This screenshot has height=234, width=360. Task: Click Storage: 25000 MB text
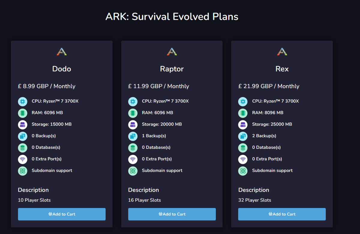(x=272, y=124)
